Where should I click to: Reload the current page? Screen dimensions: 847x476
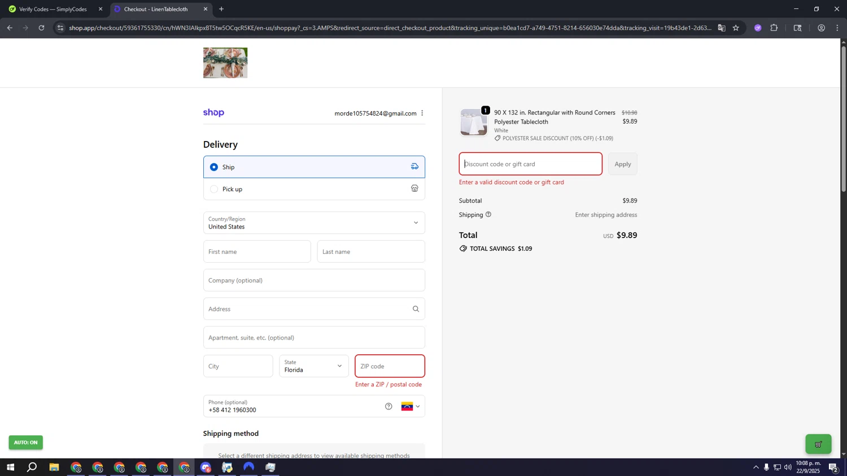pos(41,28)
